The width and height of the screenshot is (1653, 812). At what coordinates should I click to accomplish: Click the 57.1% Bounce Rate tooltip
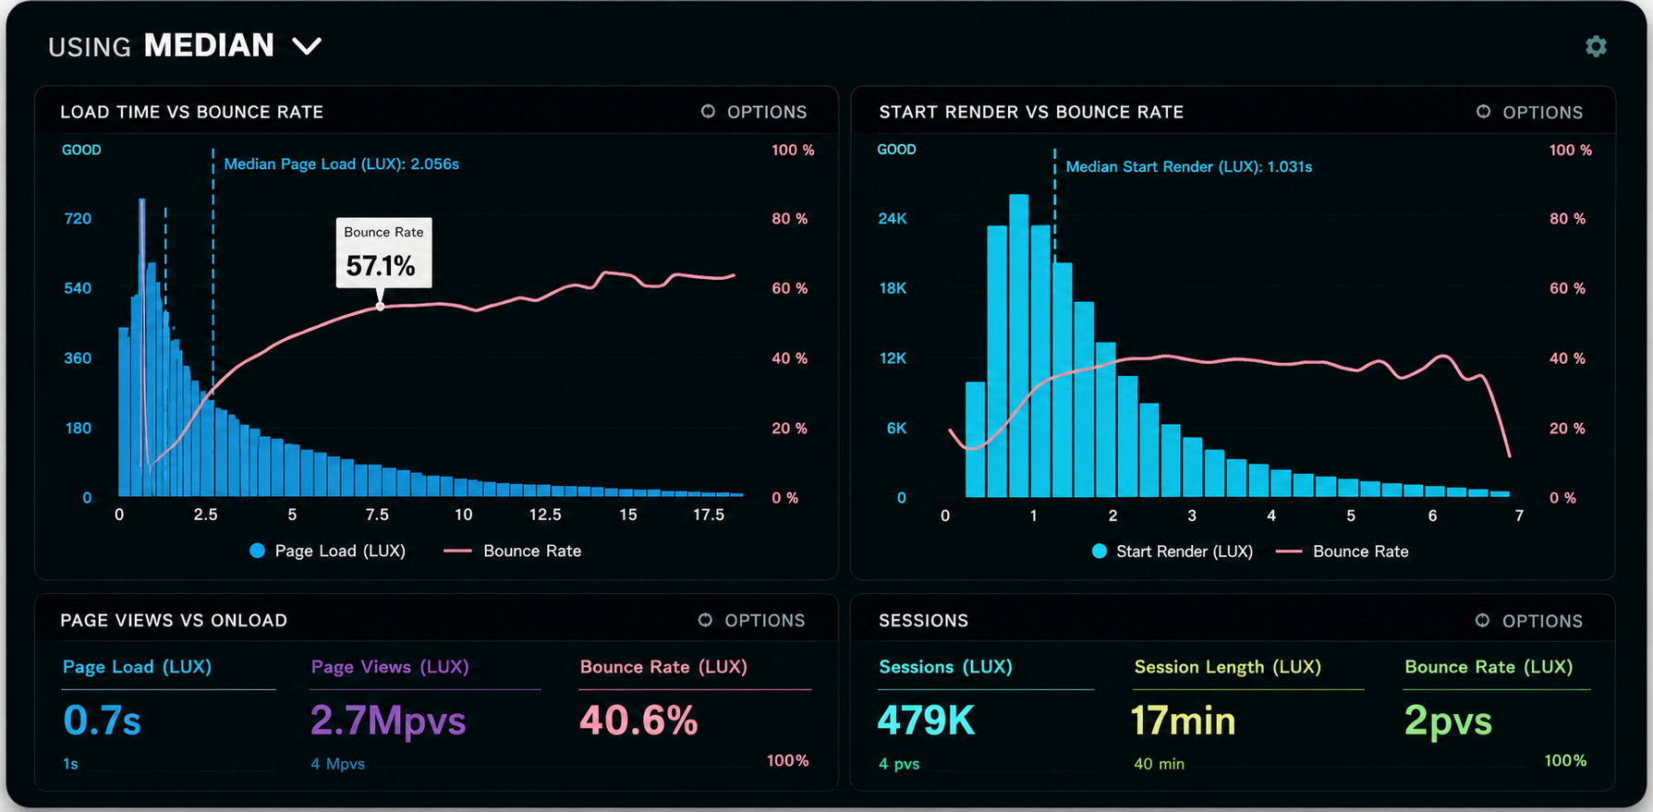pos(383,253)
